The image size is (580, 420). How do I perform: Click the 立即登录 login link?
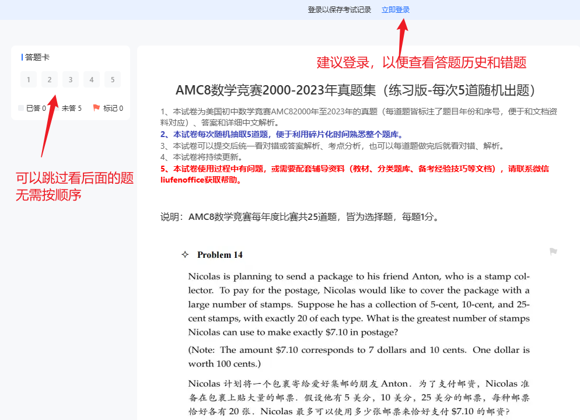[x=396, y=10]
